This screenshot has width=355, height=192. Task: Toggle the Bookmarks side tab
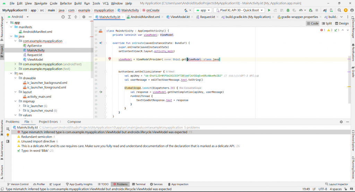(x=2, y=128)
